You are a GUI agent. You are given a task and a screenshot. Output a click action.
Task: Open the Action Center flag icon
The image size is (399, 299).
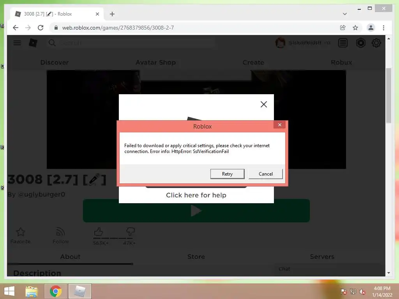[x=343, y=292]
